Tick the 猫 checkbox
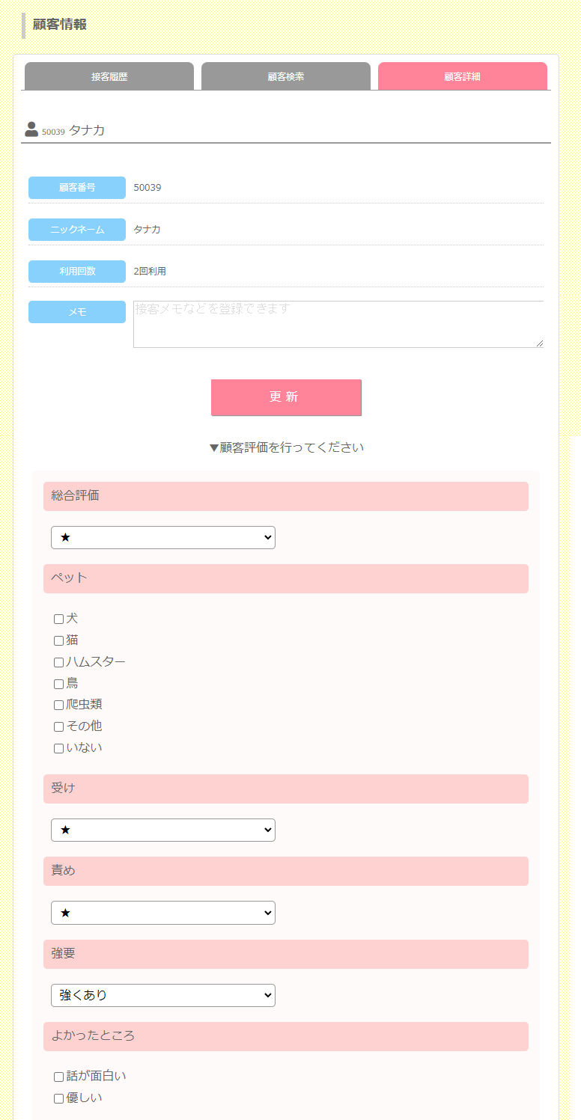Viewport: 581px width, 1120px height. pyautogui.click(x=58, y=641)
